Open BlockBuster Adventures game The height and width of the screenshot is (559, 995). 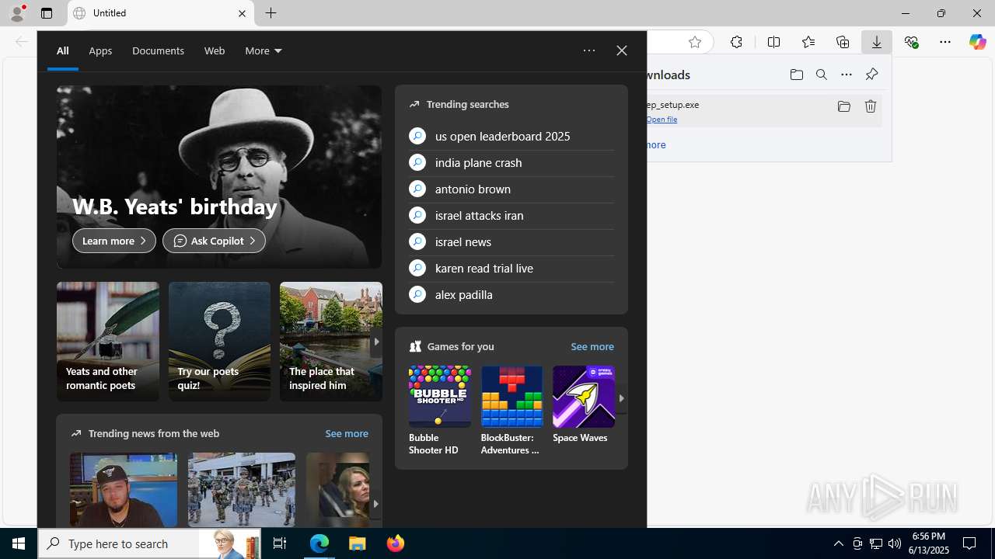pyautogui.click(x=511, y=411)
